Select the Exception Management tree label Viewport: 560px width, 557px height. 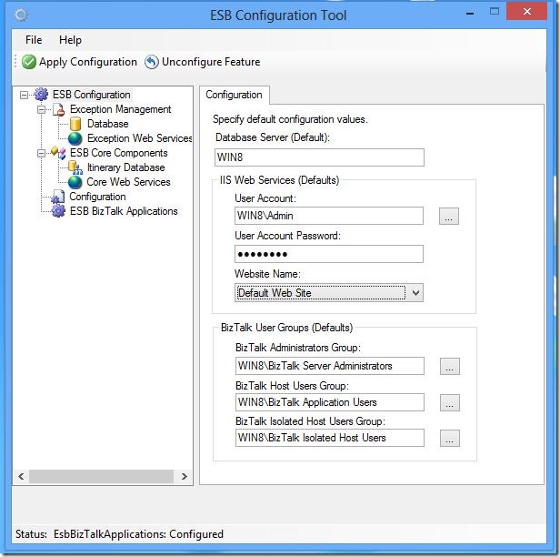(120, 109)
